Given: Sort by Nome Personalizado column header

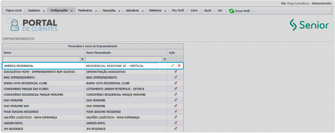Looking at the screenshot, I should pyautogui.click(x=126, y=53).
